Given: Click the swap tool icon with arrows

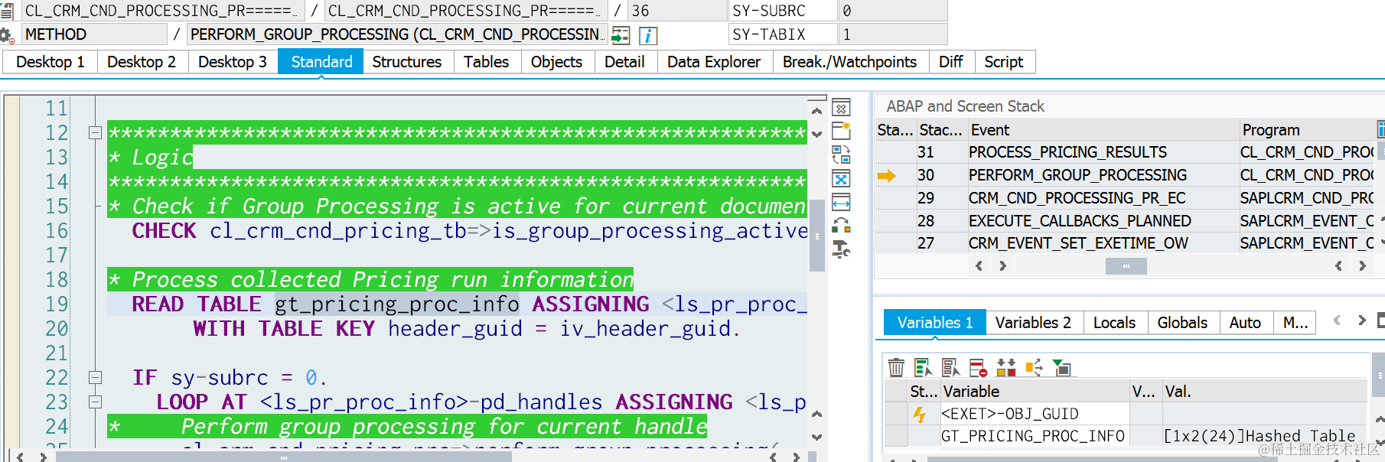Looking at the screenshot, I should [x=841, y=155].
